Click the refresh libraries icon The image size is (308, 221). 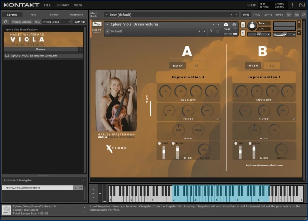point(5,22)
